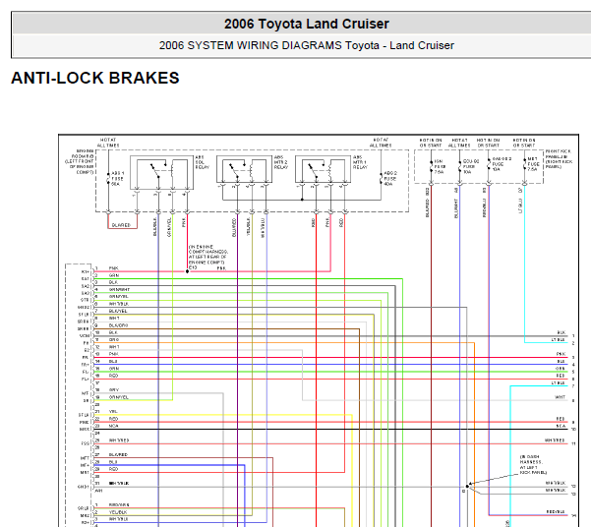Click the 'ABS 1 FUSE' label
591x527 pixels.
tap(118, 178)
